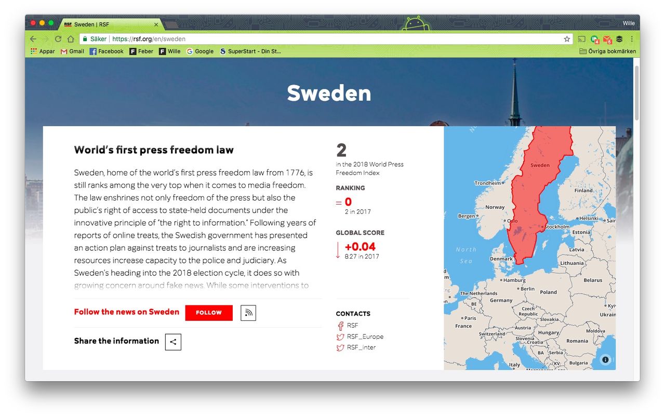Open the Chrome three-dot menu

click(x=632, y=39)
